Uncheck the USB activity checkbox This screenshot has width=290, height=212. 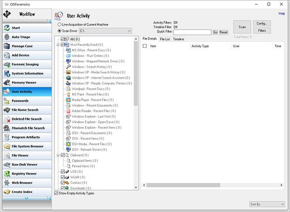pos(62,171)
